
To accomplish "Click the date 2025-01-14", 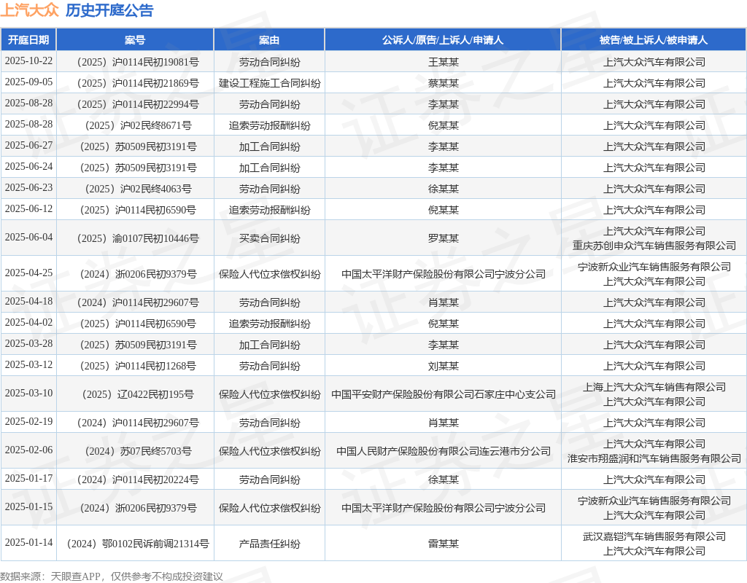I will [x=28, y=542].
